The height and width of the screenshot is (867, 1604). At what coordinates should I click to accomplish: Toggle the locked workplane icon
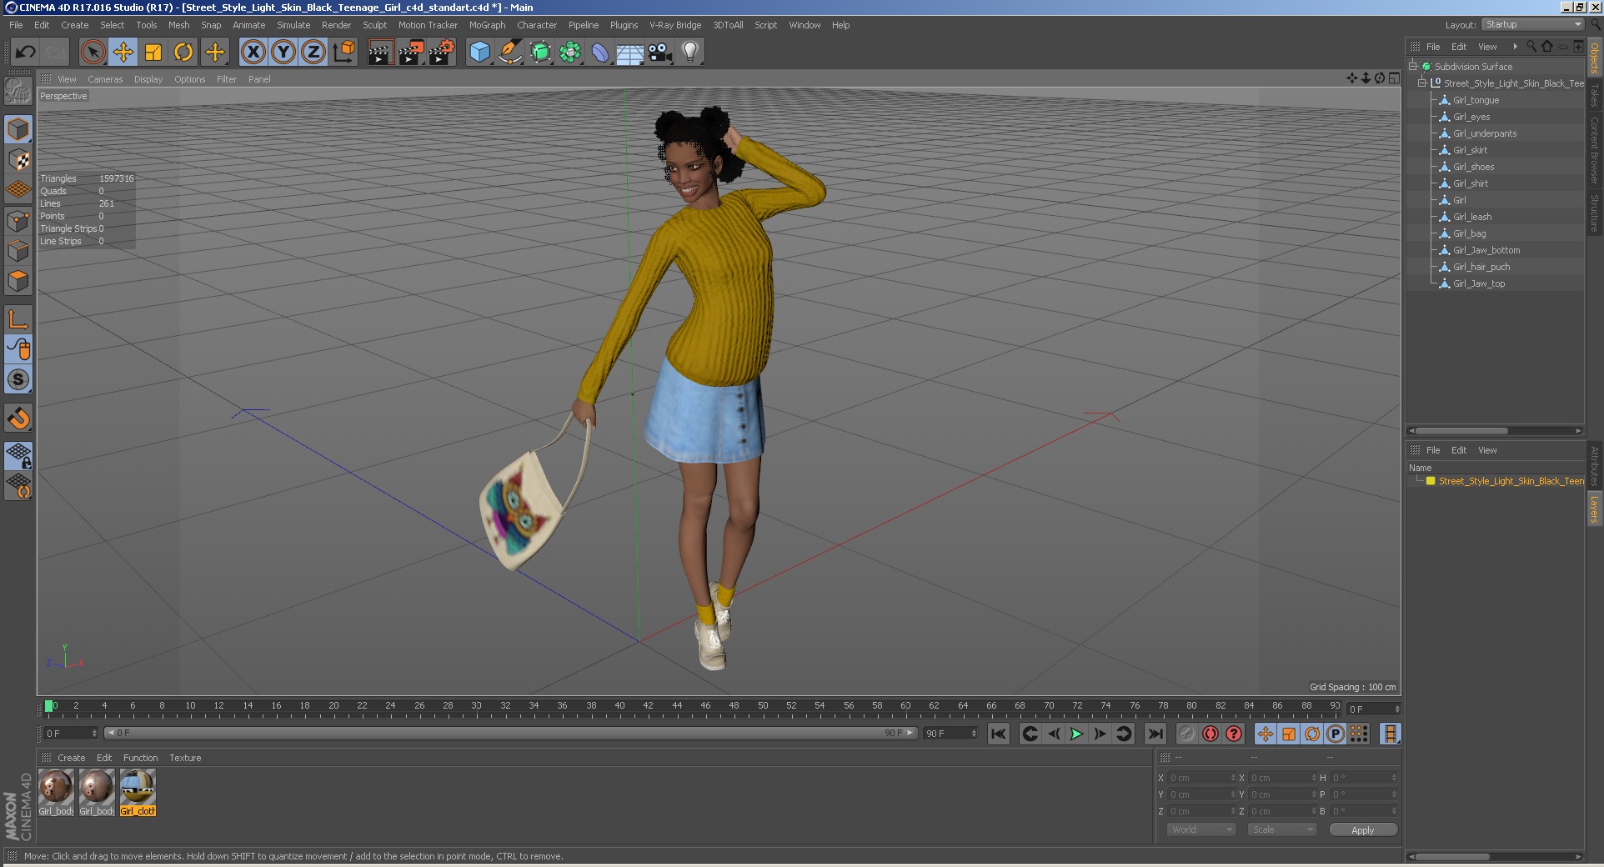(x=18, y=455)
